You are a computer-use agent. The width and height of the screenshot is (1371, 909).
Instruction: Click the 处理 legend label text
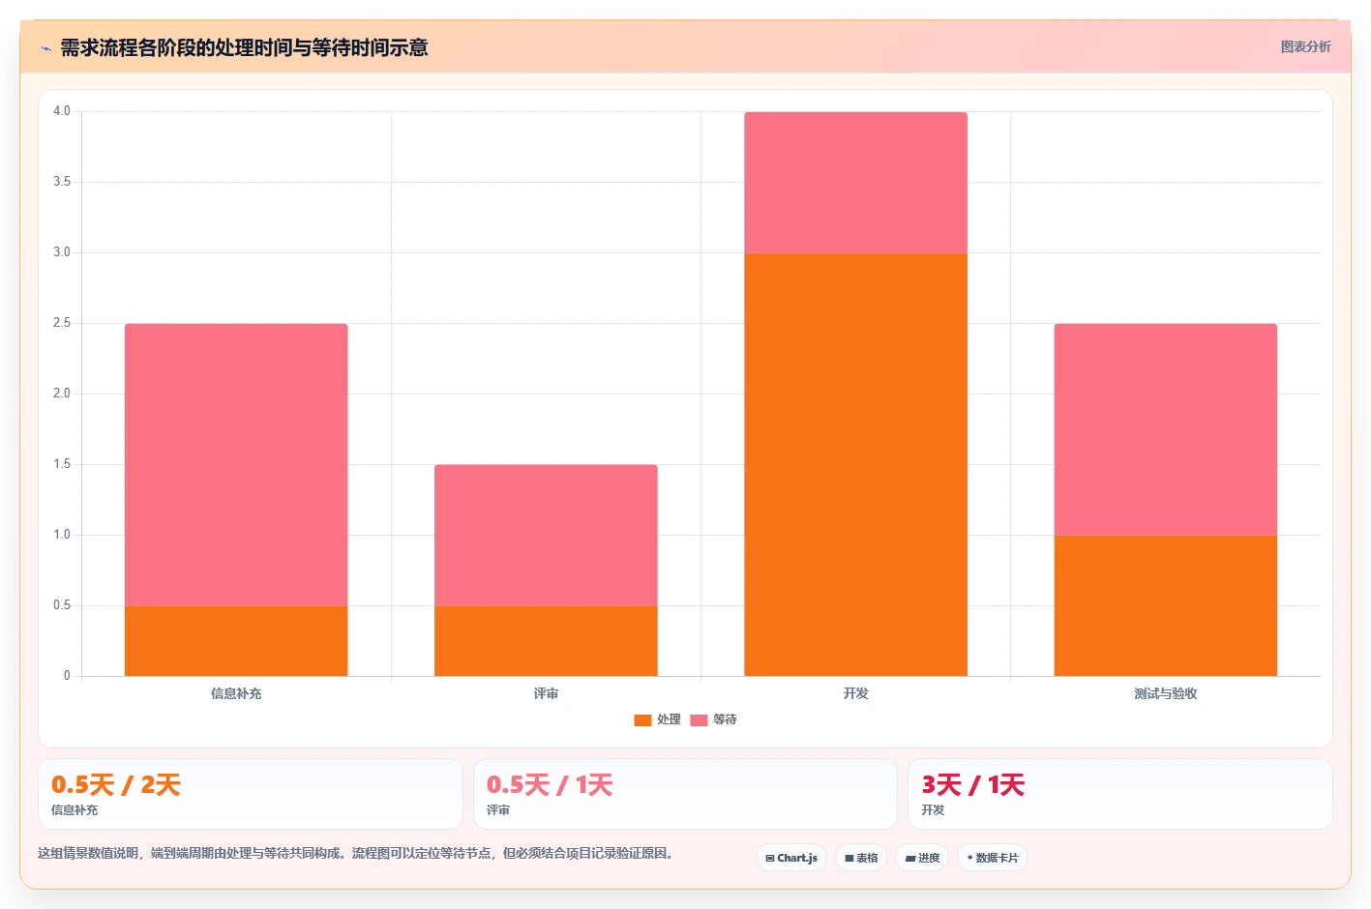[x=669, y=719]
